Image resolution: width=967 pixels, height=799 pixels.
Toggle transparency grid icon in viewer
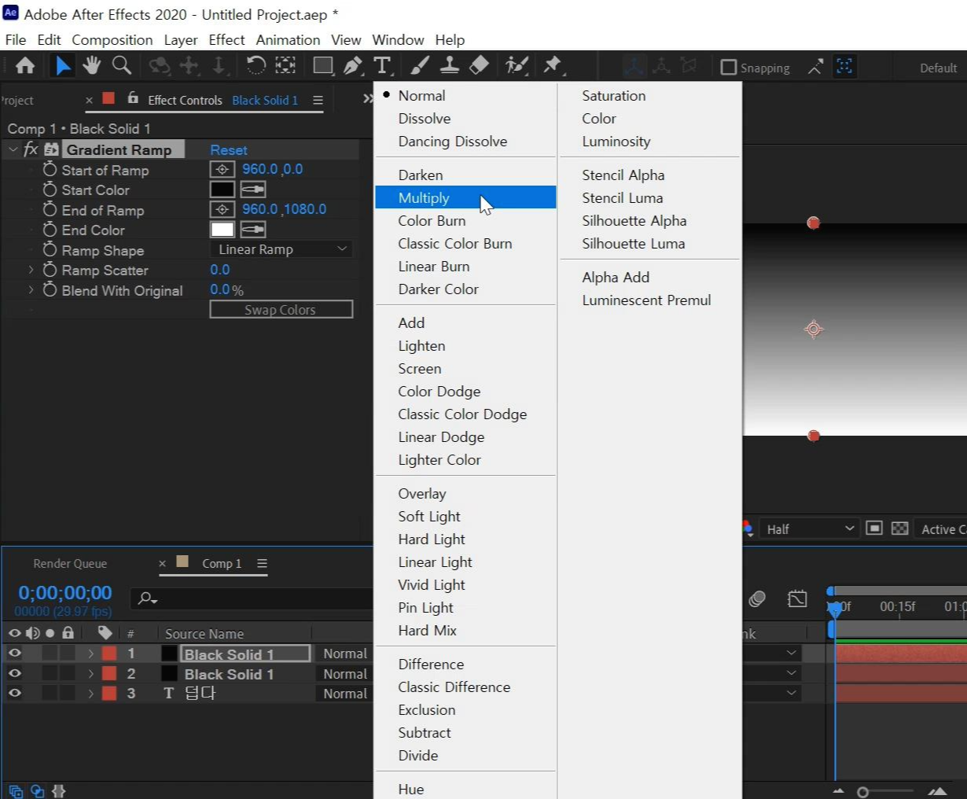pyautogui.click(x=900, y=528)
